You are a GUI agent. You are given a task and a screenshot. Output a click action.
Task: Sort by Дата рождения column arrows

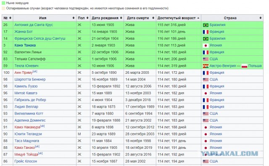[x=121, y=18]
